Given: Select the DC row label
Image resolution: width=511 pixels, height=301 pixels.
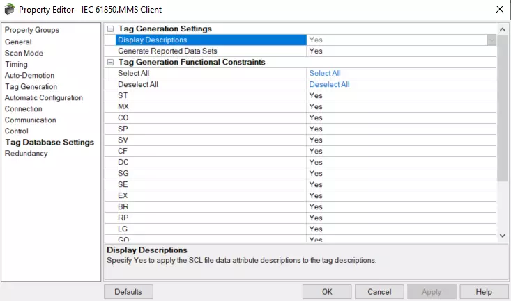Looking at the screenshot, I should click(123, 162).
